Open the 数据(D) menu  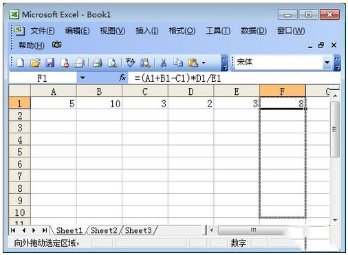pos(254,30)
